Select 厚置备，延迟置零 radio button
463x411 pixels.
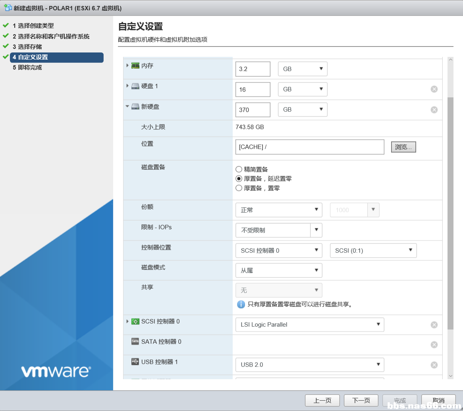(x=239, y=179)
